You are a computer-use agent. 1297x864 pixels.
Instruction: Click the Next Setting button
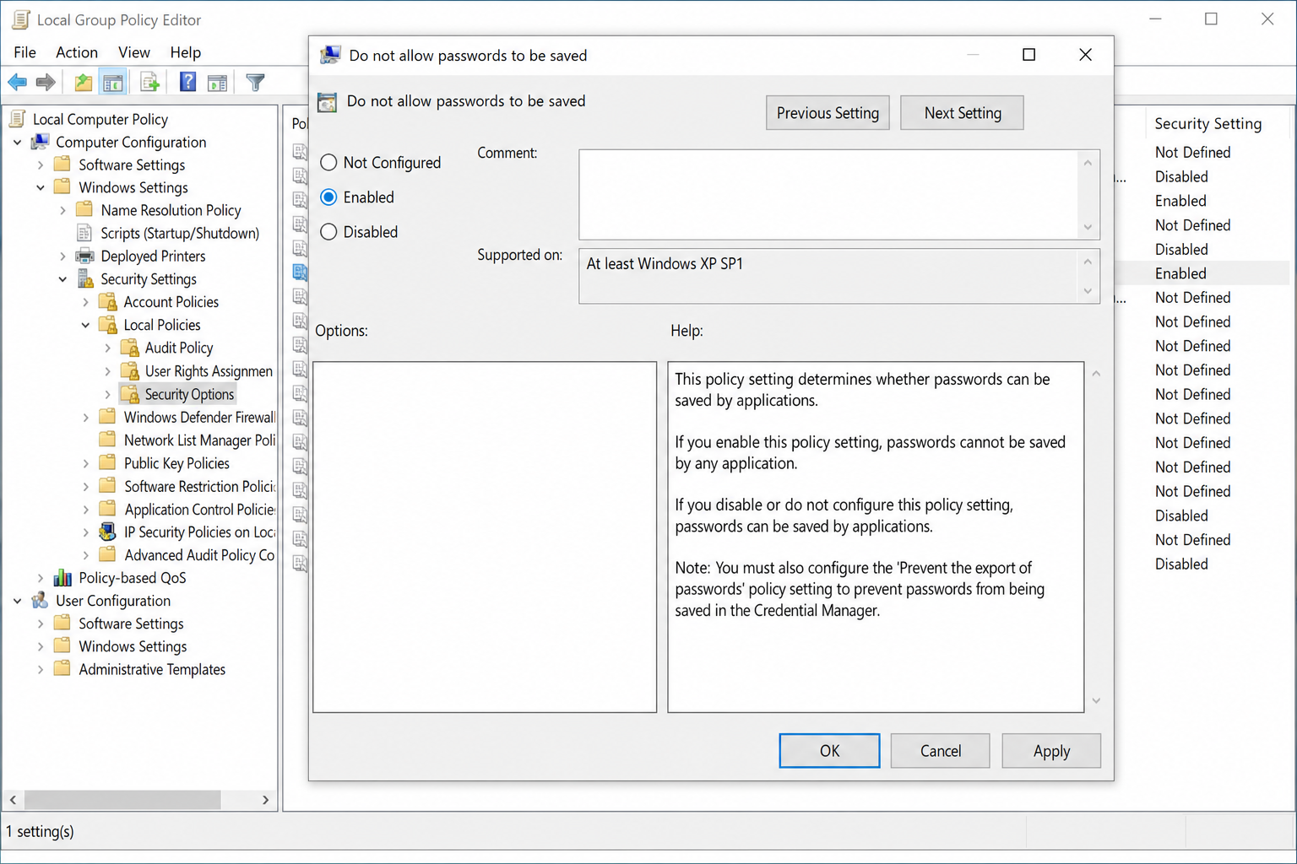[x=962, y=113]
